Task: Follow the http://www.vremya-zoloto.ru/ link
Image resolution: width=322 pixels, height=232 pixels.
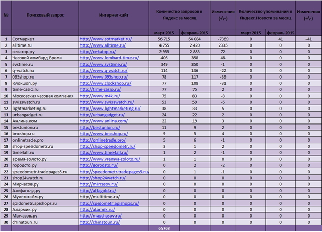Action: tap(110, 159)
